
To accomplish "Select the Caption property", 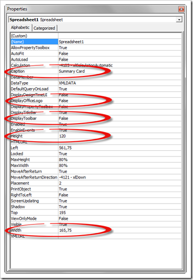I will tap(18, 71).
